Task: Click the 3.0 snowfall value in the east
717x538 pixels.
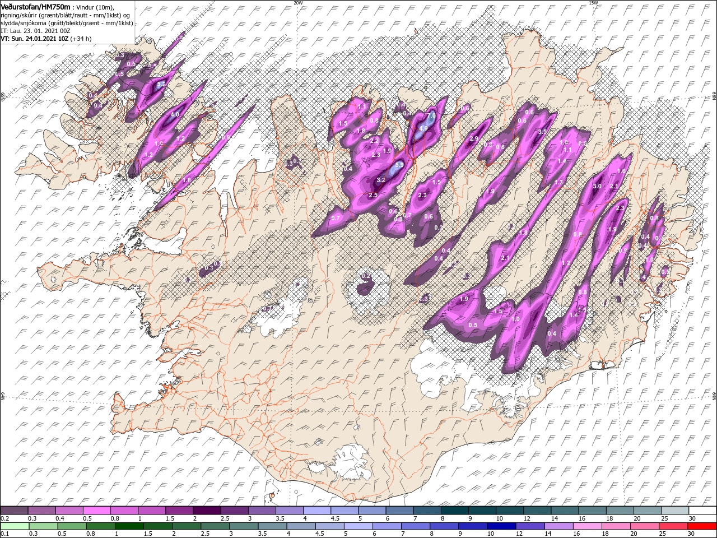Action: point(597,186)
